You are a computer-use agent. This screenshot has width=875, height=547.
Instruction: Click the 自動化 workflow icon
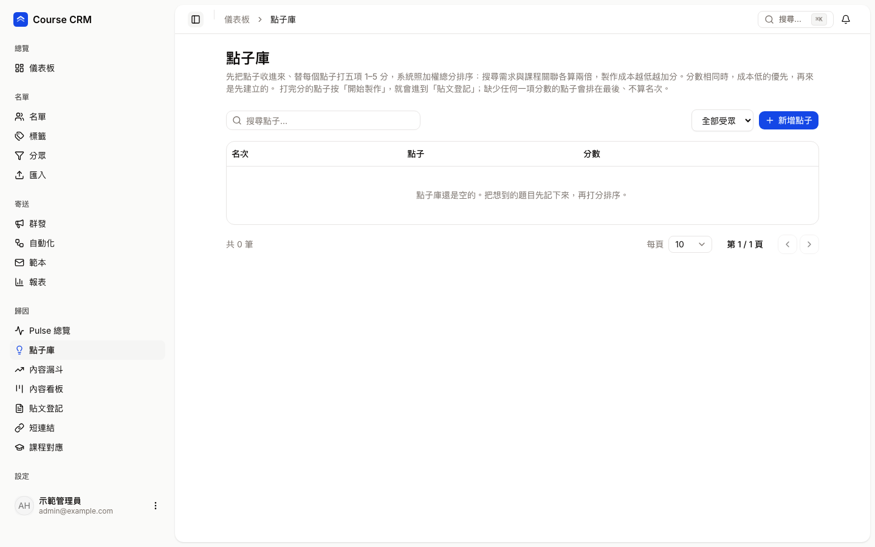(x=19, y=243)
